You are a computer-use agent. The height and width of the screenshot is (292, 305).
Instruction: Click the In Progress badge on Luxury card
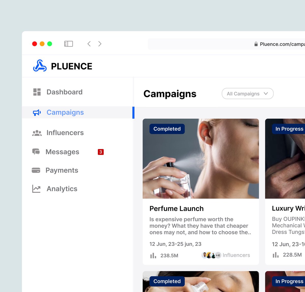pos(288,129)
